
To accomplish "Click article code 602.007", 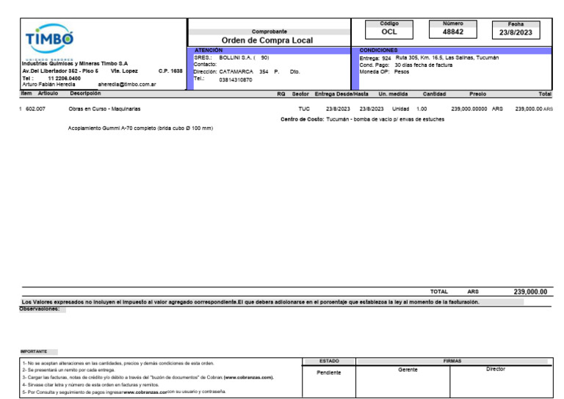I will point(35,109).
